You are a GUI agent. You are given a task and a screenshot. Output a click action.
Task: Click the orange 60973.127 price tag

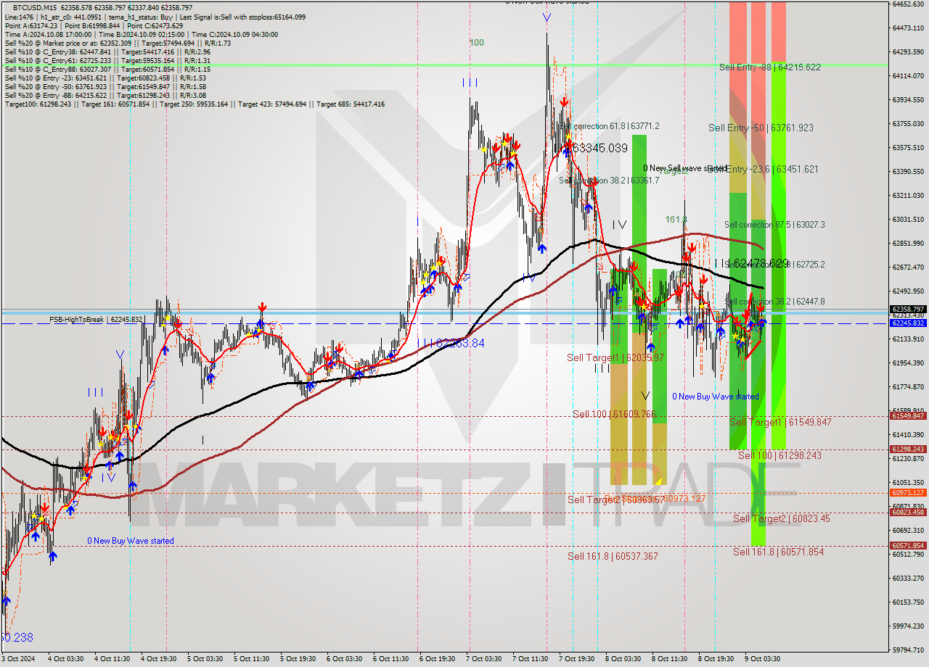pos(908,493)
